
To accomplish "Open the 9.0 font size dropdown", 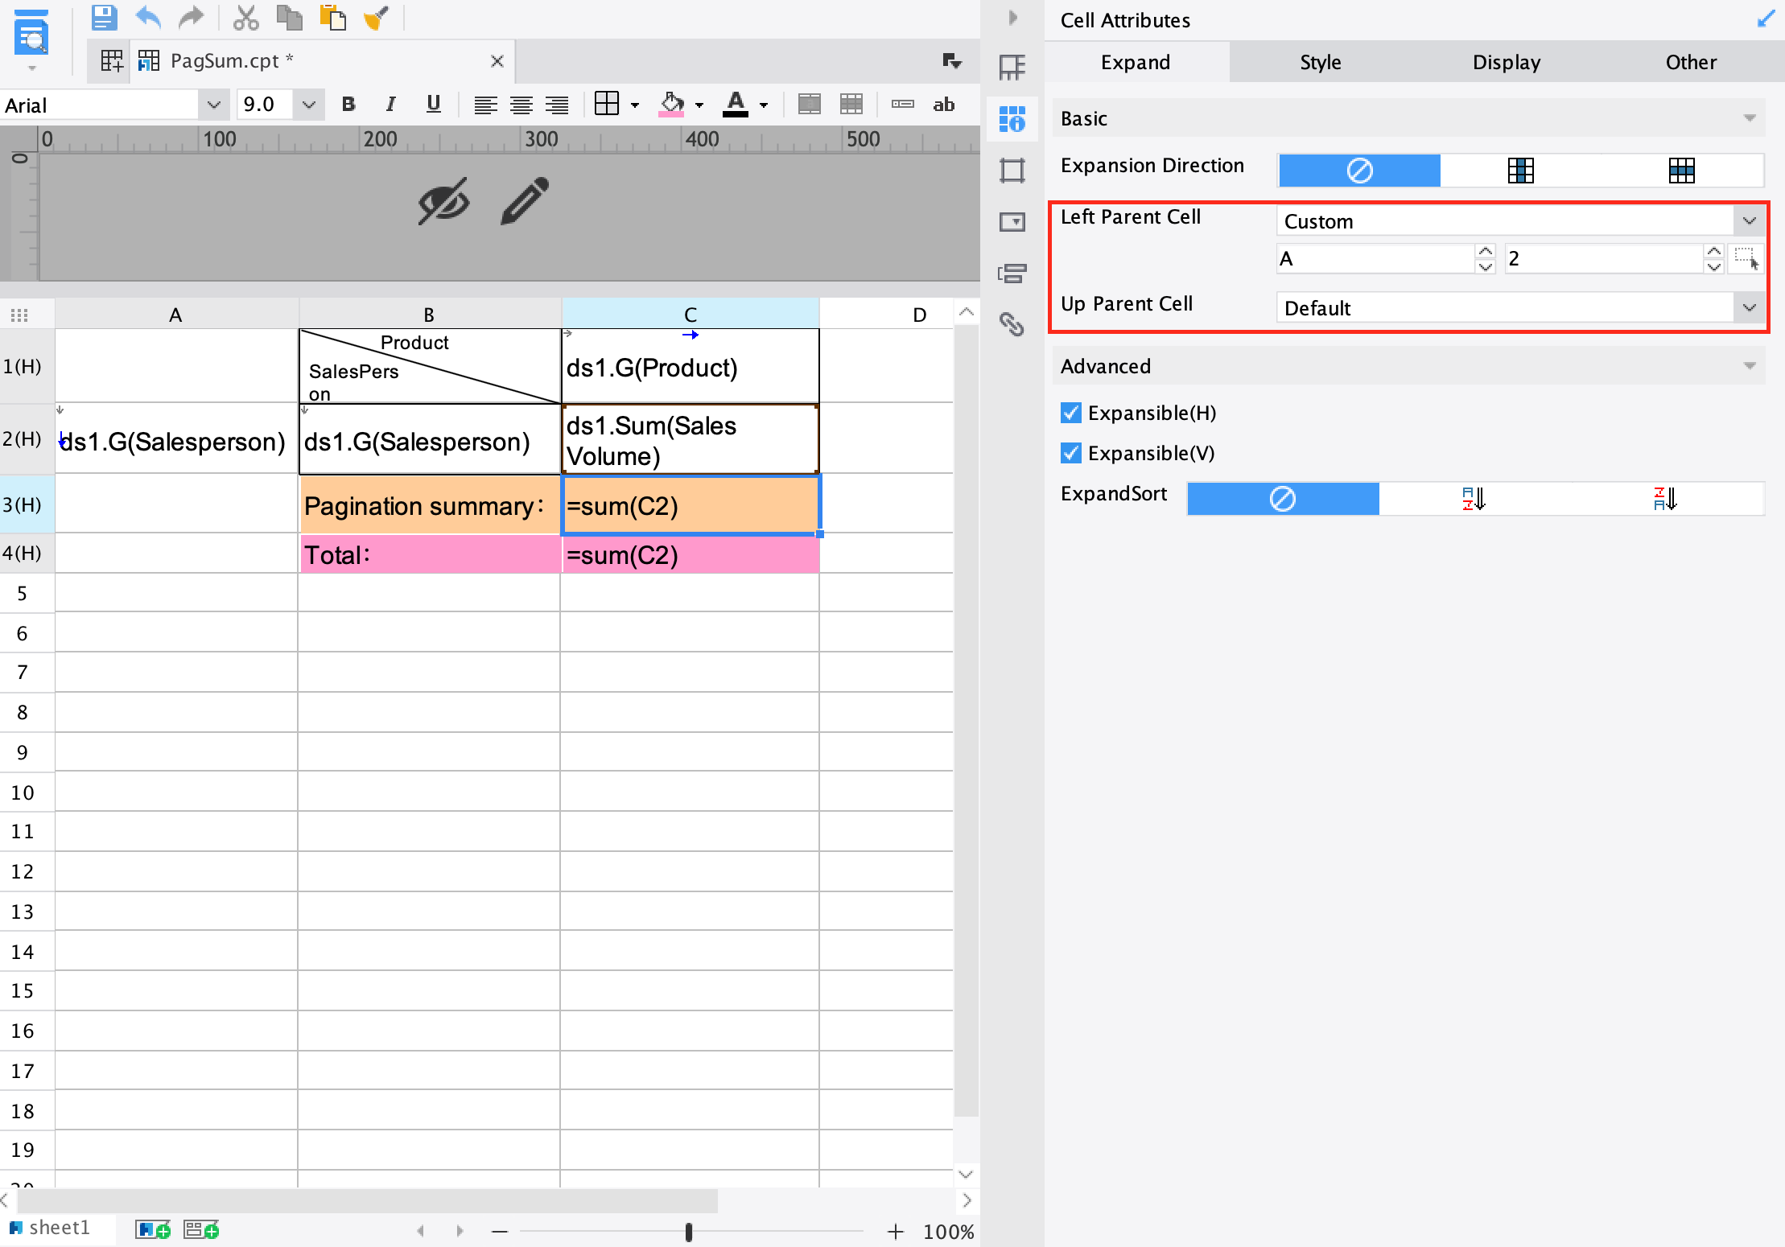I will [x=308, y=105].
